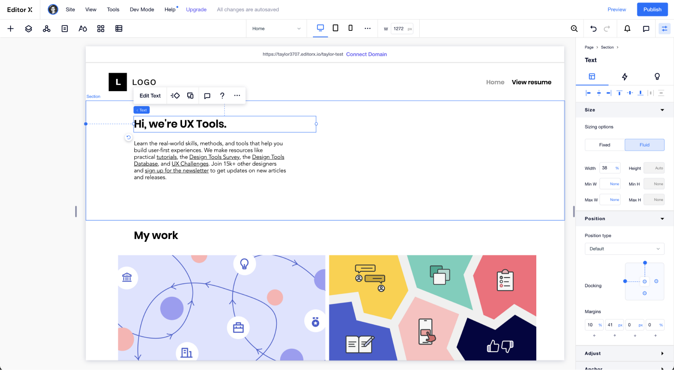
Task: Open the View menu
Action: (91, 9)
